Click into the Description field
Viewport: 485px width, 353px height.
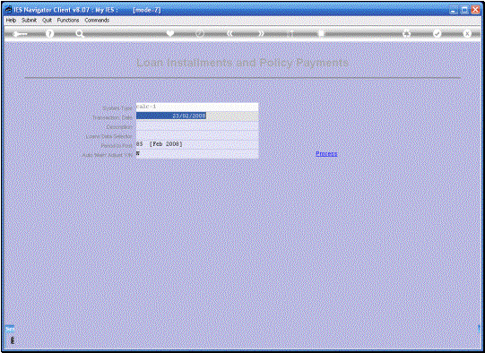[x=197, y=125]
